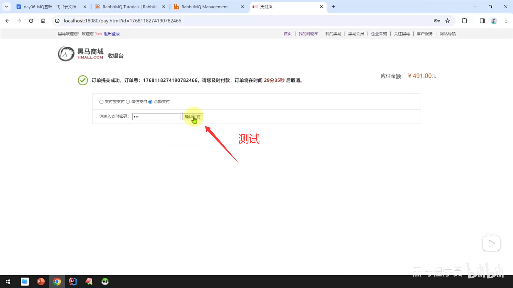
Task: Click the bilibili play overlay button
Action: tap(491, 243)
